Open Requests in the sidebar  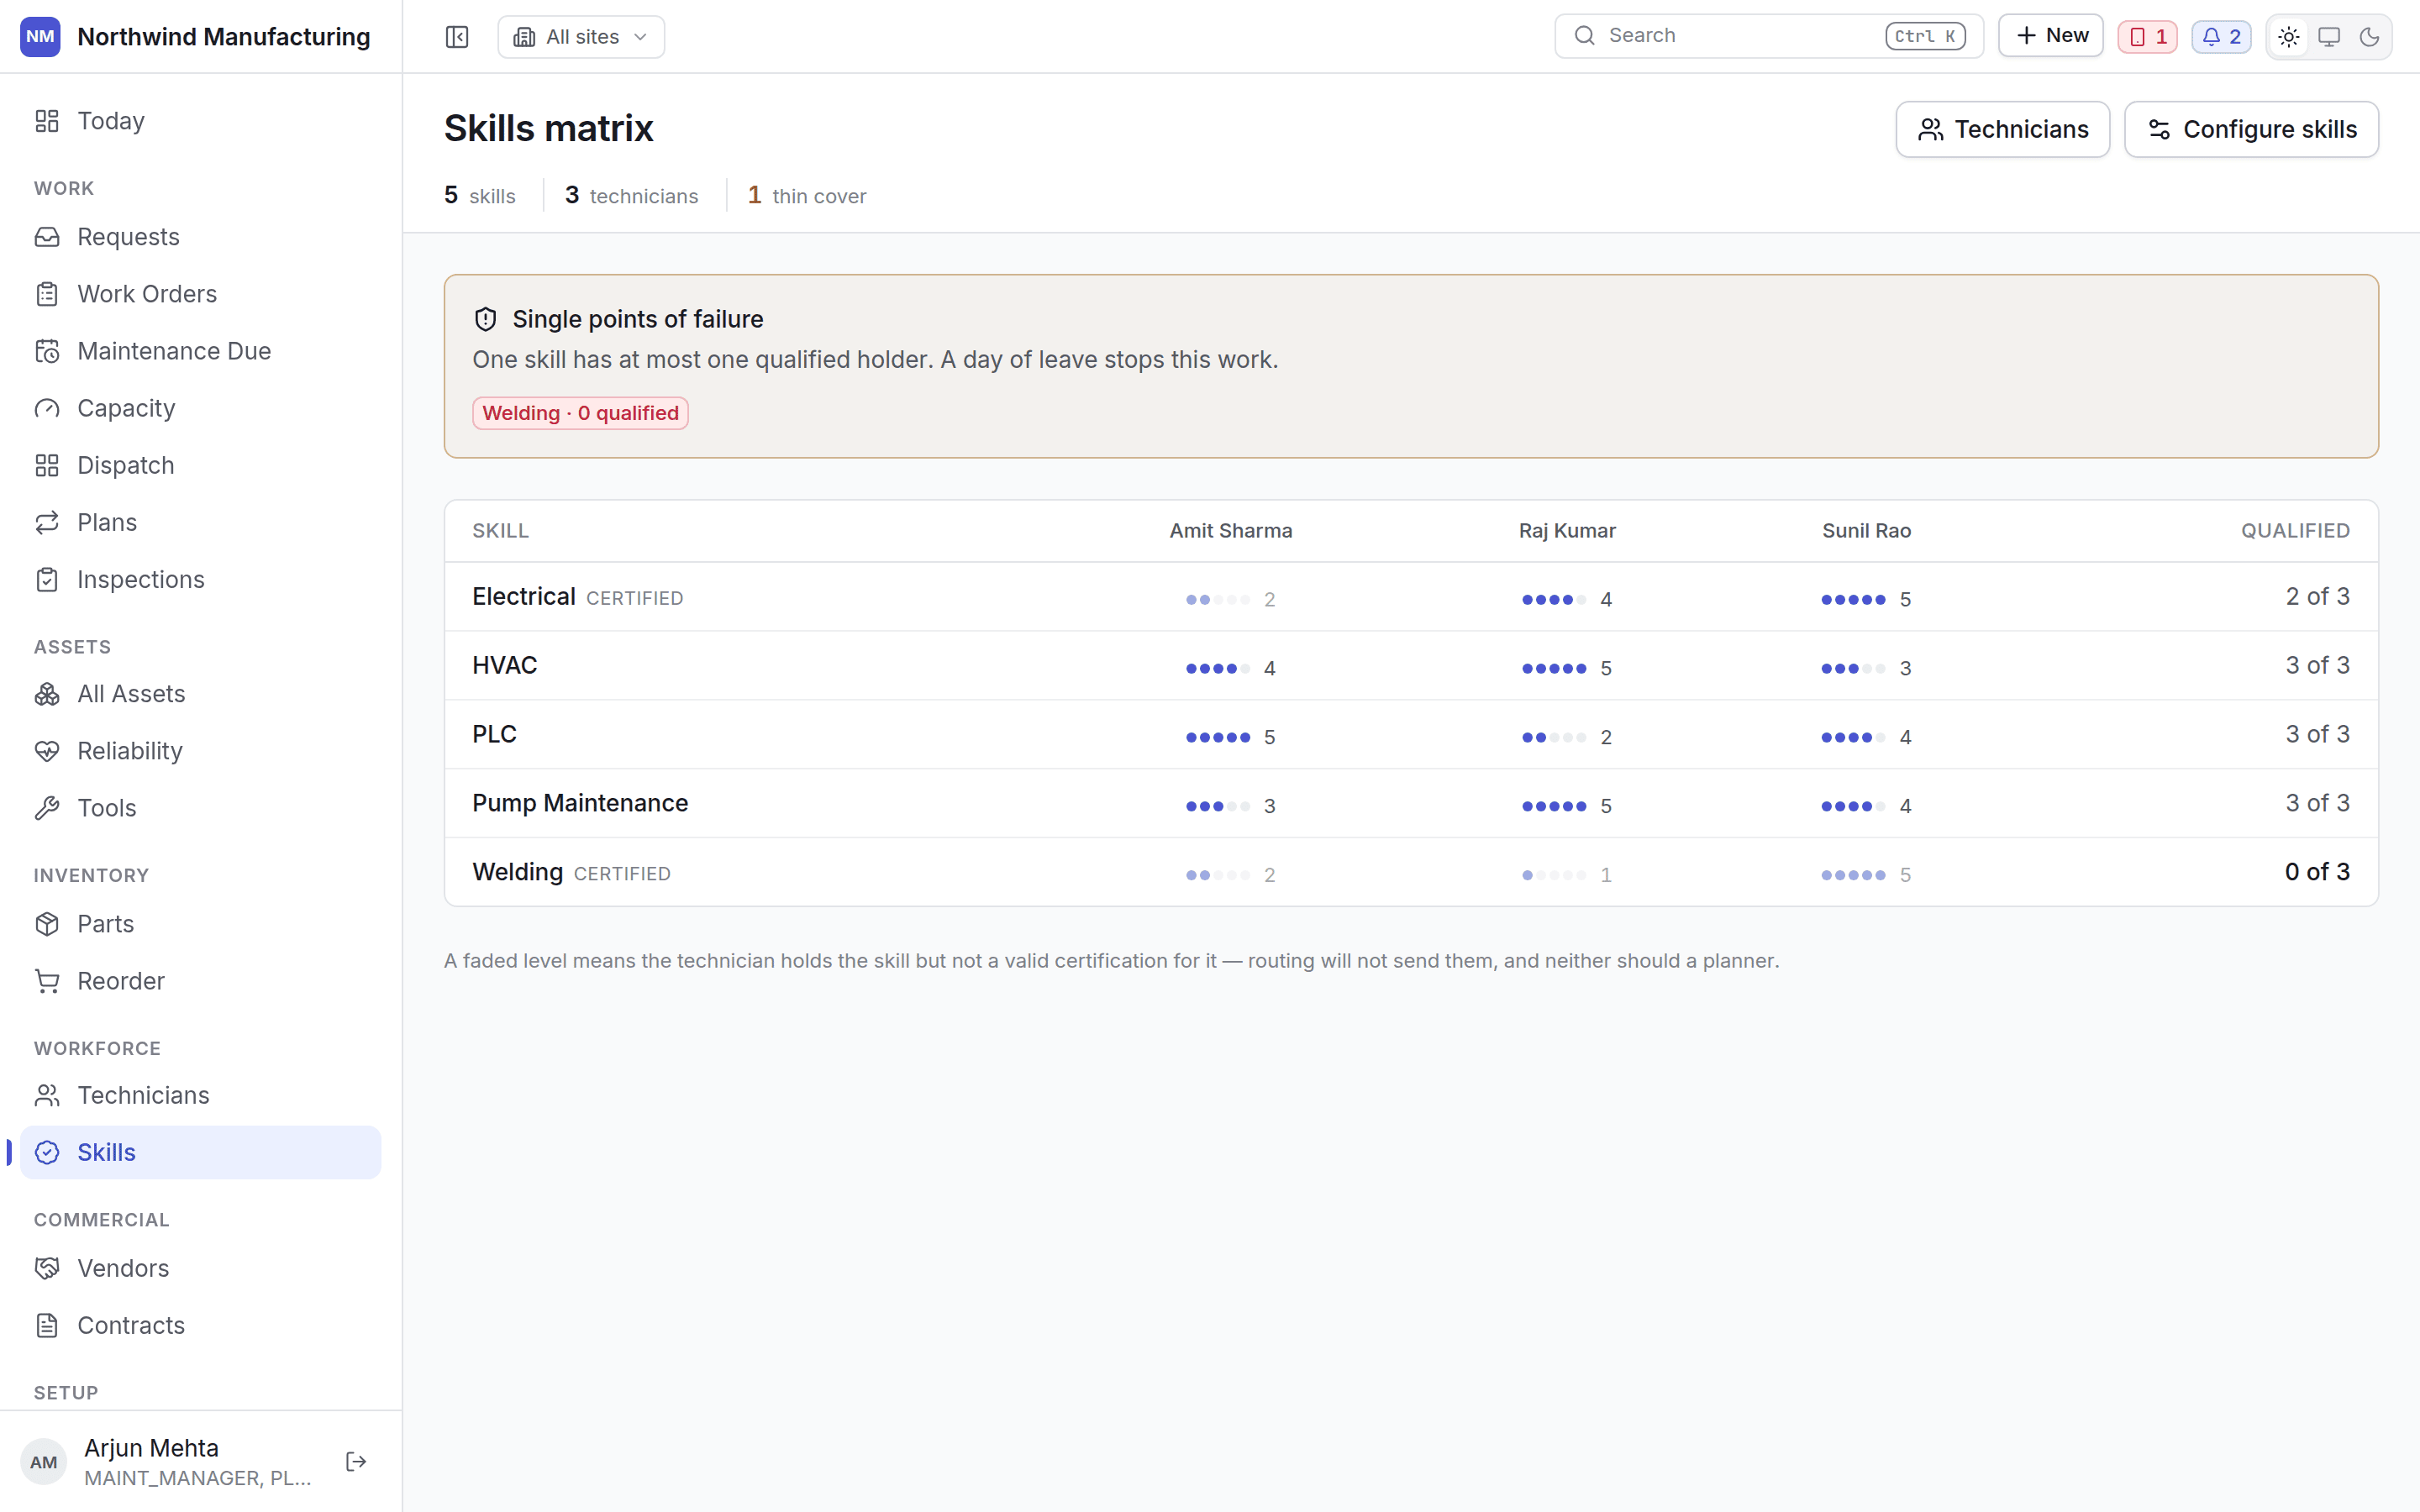click(x=200, y=237)
